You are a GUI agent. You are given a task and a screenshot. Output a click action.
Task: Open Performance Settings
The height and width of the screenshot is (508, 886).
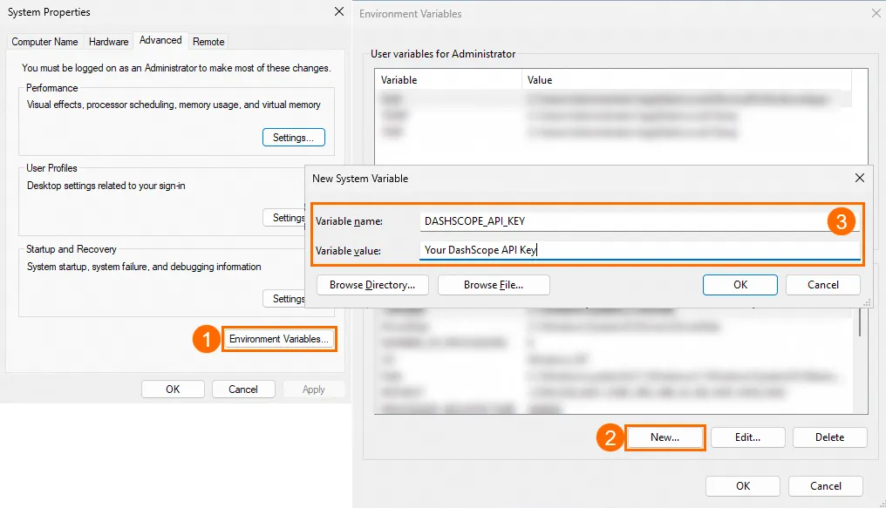click(x=293, y=138)
